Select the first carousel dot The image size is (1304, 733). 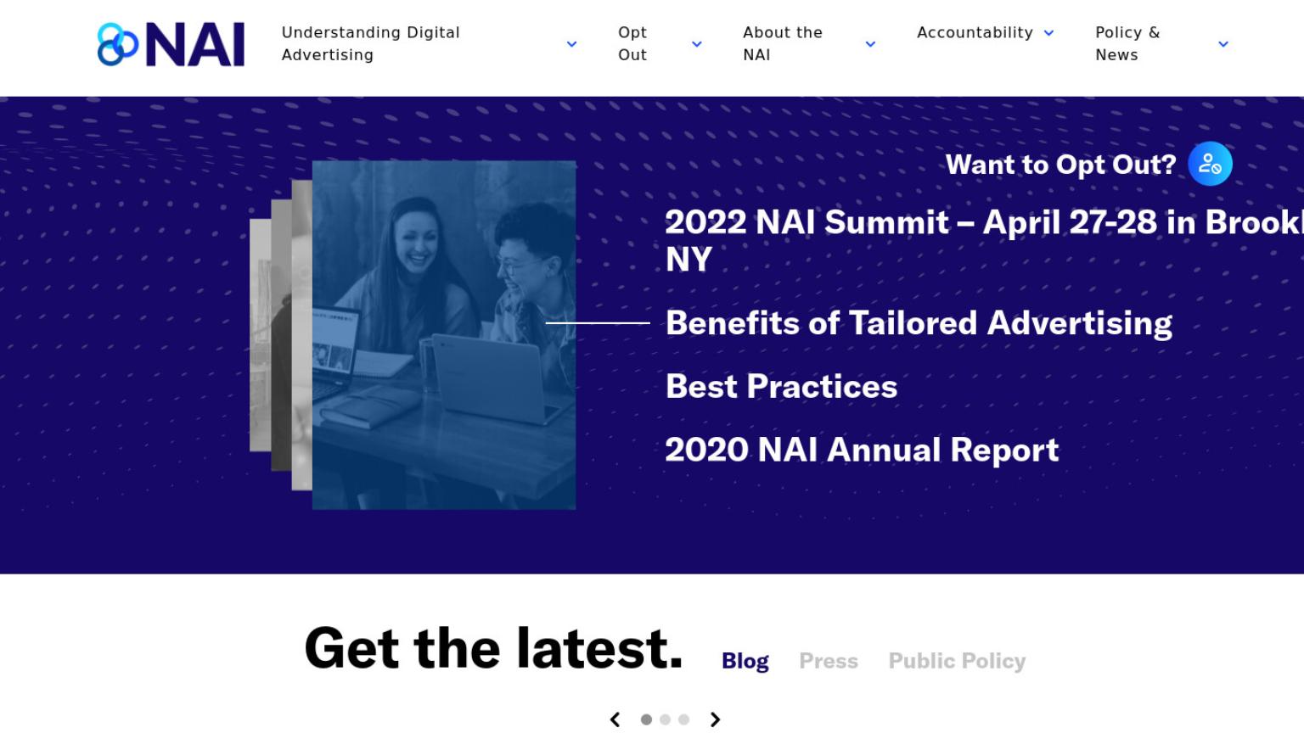(646, 719)
